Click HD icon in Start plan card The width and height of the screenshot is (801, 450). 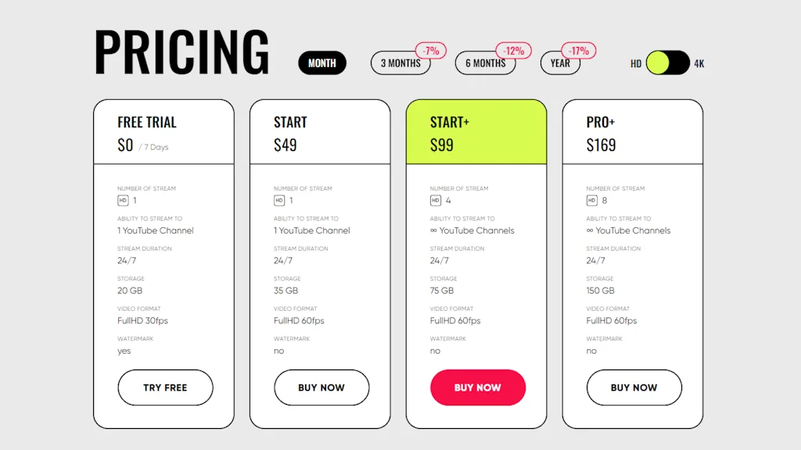click(x=279, y=201)
